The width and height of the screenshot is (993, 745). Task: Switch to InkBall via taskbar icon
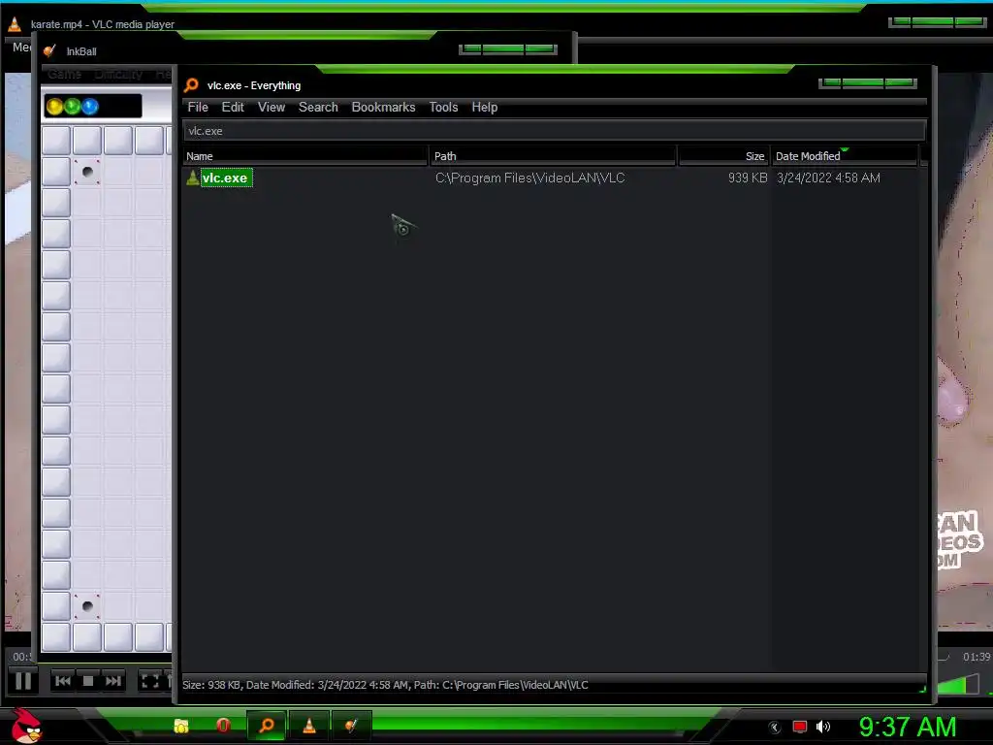(x=351, y=726)
